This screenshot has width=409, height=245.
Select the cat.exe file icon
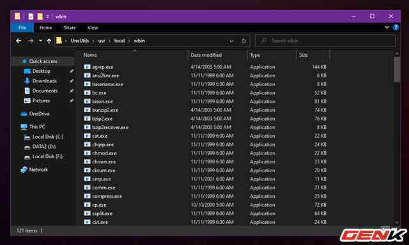click(x=87, y=136)
